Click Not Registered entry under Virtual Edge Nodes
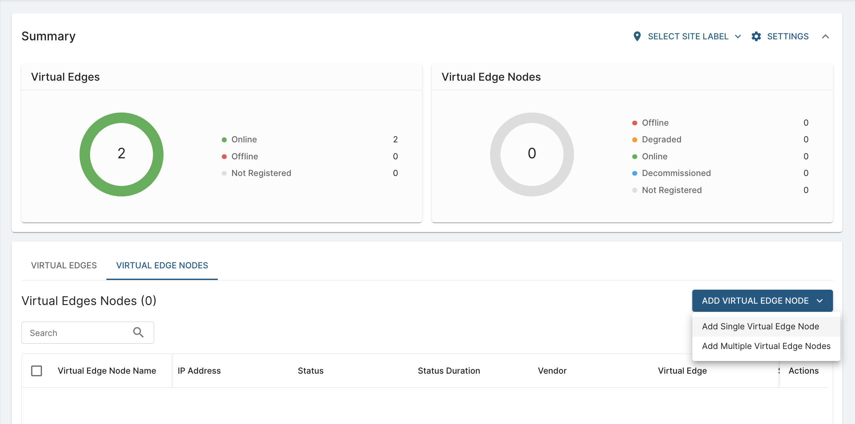Screen dimensions: 855x424 tap(672, 190)
